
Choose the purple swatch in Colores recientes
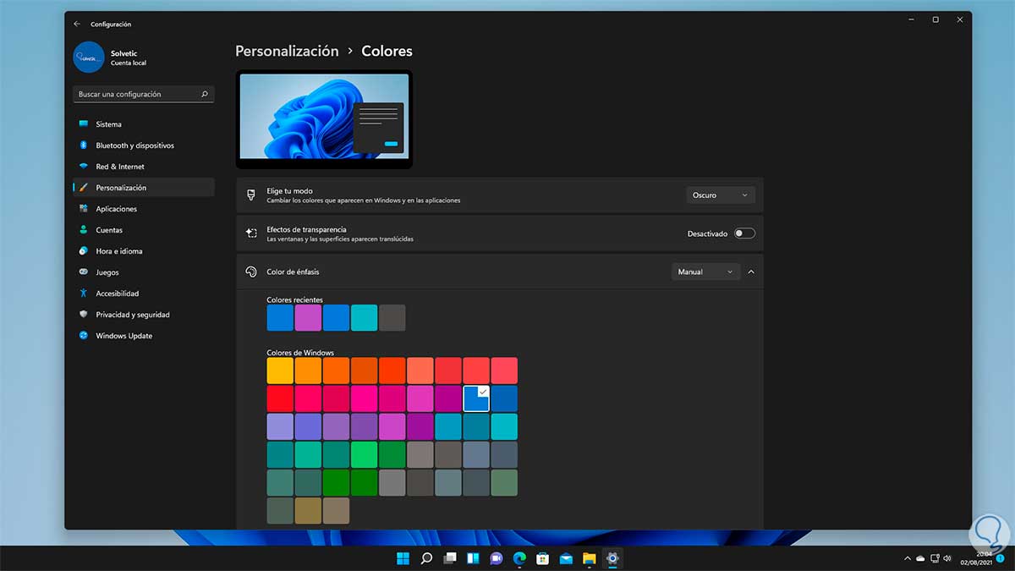pos(308,318)
